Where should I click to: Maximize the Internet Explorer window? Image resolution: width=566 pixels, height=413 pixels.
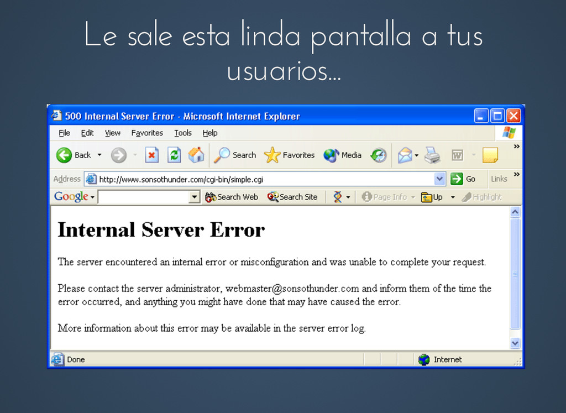[x=497, y=116]
